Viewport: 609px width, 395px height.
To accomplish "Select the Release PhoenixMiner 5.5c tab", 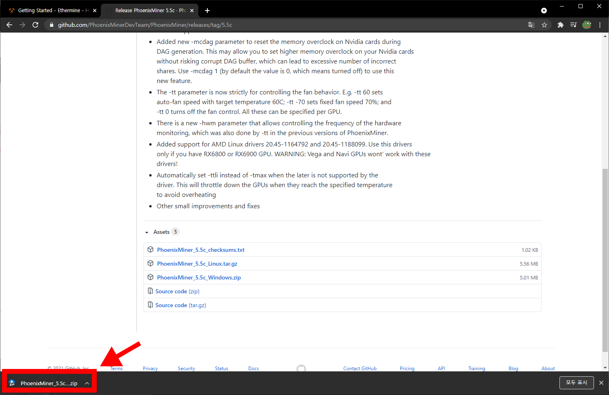I will coord(150,11).
